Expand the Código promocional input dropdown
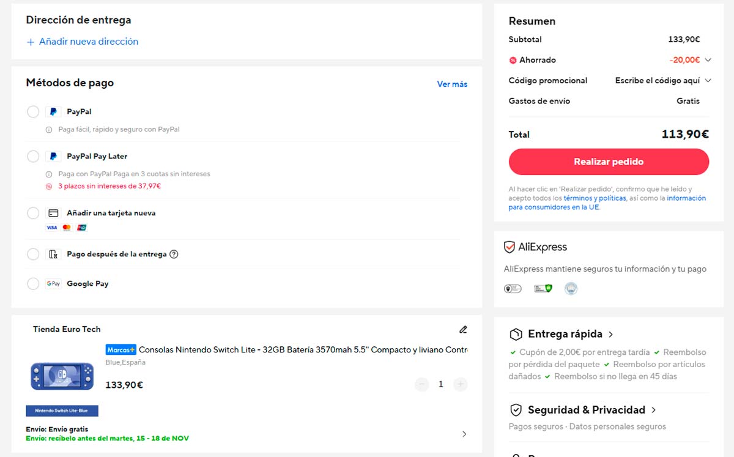Image resolution: width=734 pixels, height=457 pixels. coord(708,81)
